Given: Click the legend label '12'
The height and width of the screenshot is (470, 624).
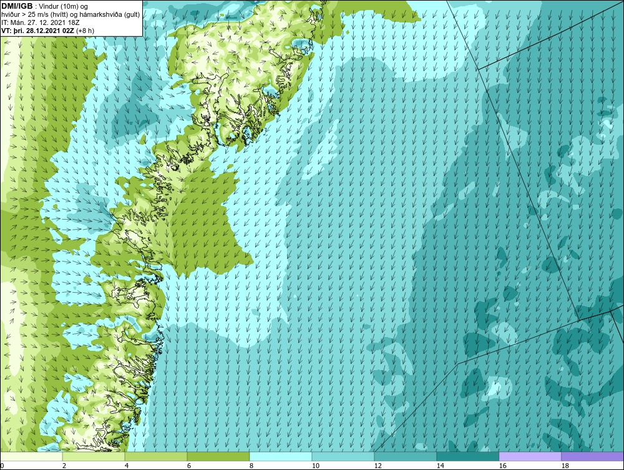Looking at the screenshot, I should (x=378, y=466).
